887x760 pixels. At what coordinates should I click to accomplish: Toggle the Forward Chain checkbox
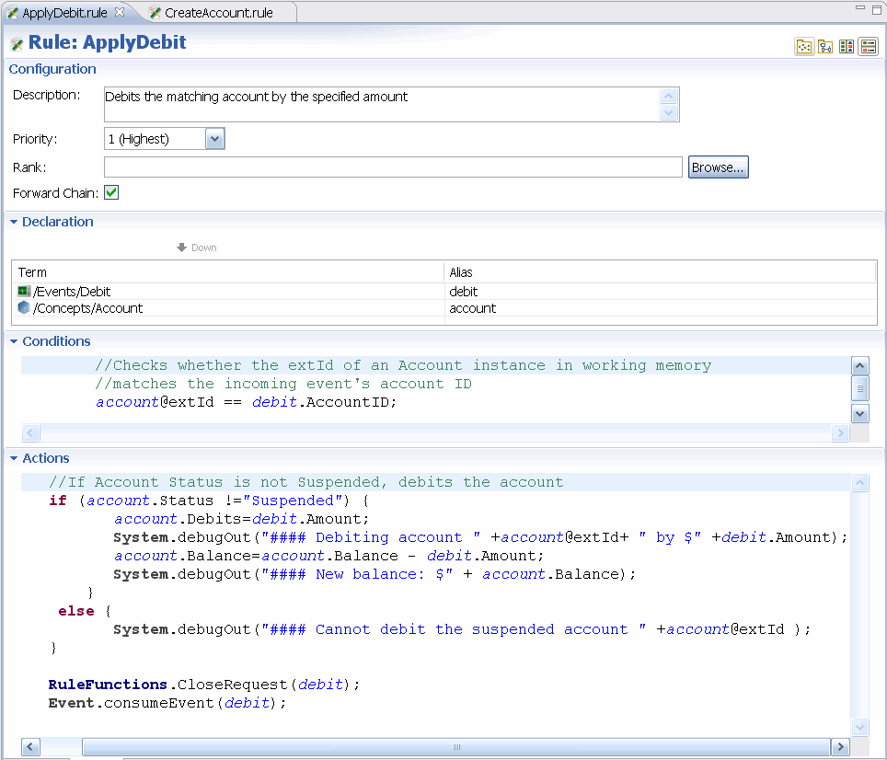coord(111,193)
